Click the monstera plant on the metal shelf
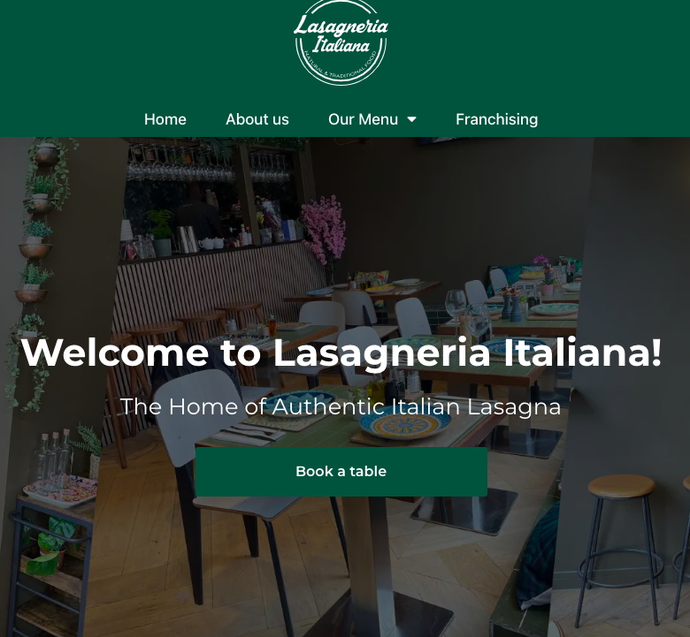690x637 pixels. pos(50,547)
